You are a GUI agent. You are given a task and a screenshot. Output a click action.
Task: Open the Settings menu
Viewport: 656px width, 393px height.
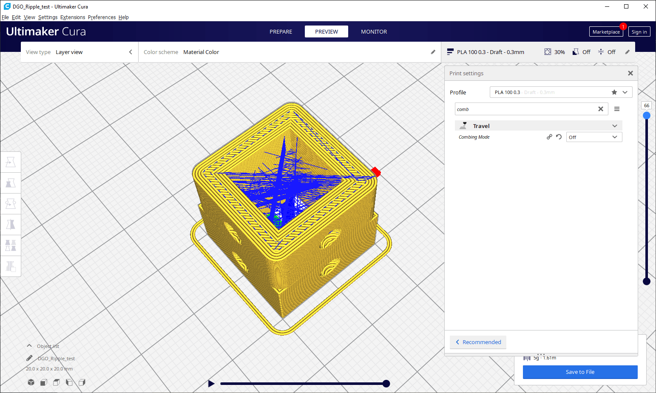pyautogui.click(x=48, y=17)
